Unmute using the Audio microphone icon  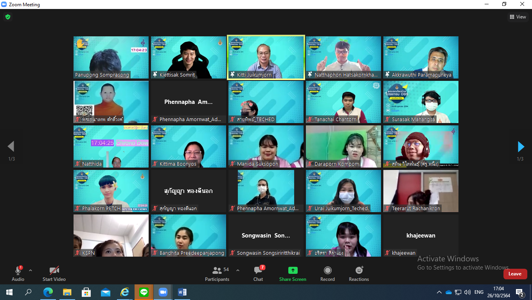(18, 270)
